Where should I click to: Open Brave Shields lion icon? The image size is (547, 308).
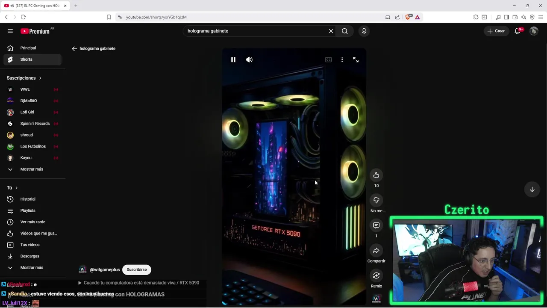point(408,17)
